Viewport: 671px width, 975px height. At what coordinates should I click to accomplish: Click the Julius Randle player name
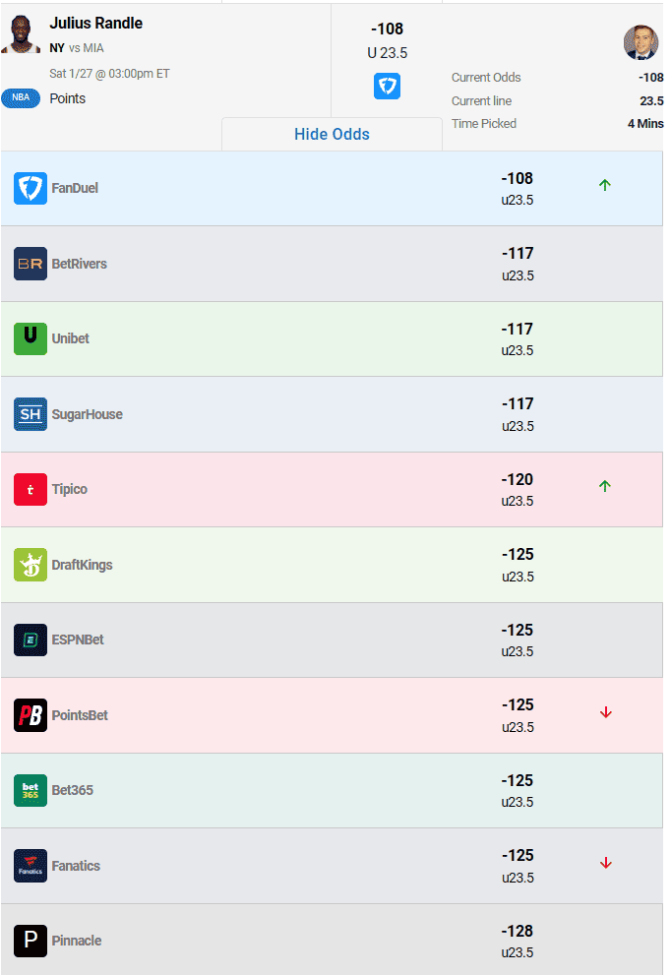tap(95, 23)
